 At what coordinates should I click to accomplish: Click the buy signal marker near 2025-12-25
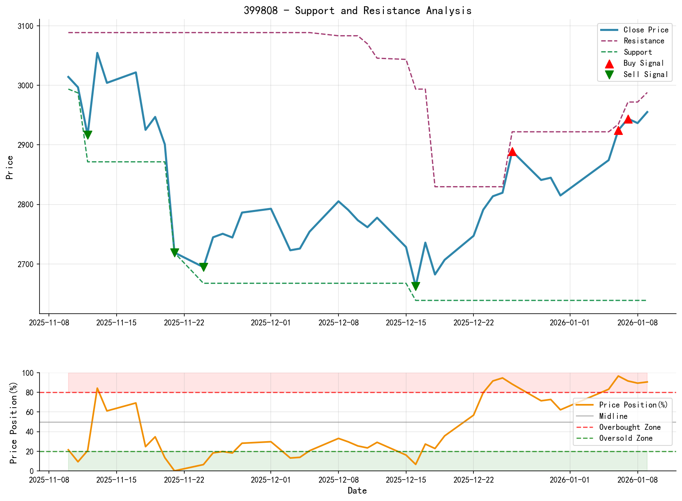pos(513,152)
